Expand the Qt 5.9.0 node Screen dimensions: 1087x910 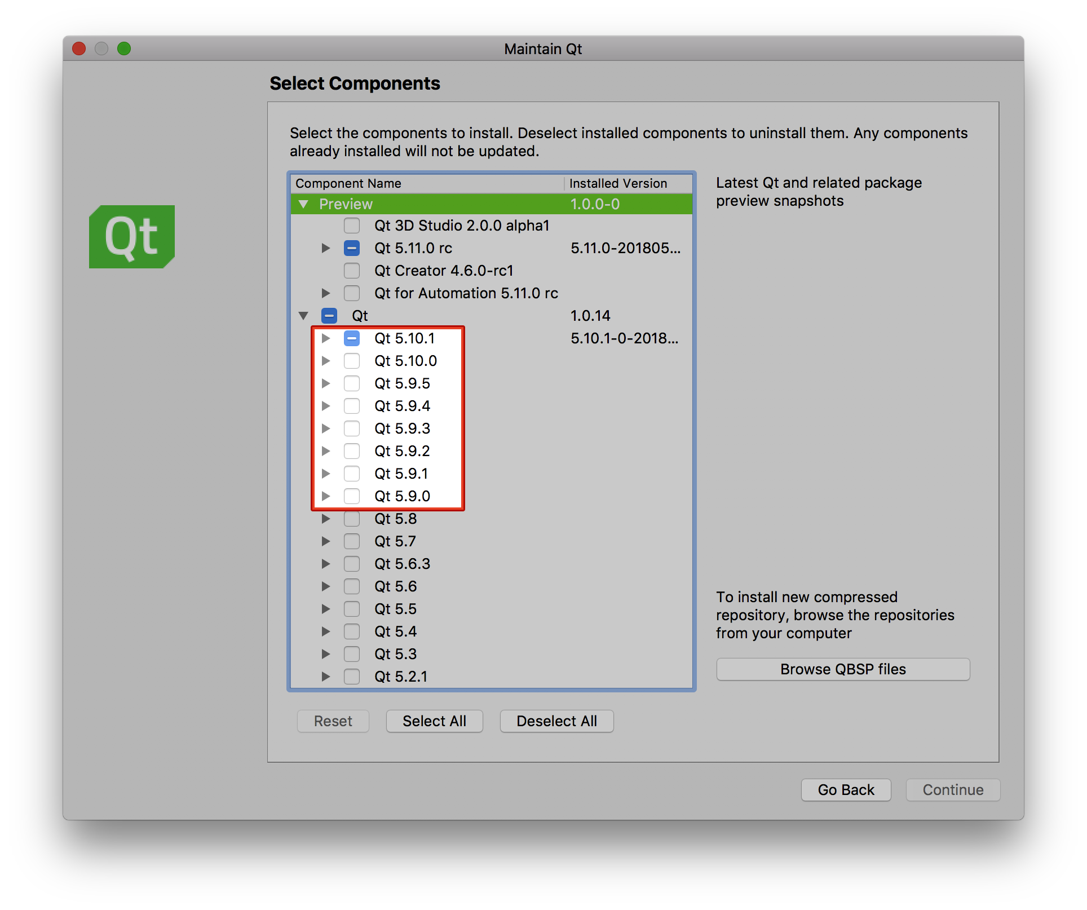click(326, 496)
